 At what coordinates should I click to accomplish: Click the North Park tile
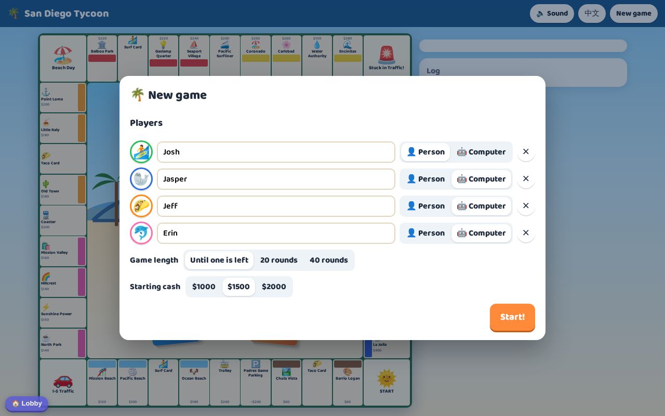click(x=63, y=343)
